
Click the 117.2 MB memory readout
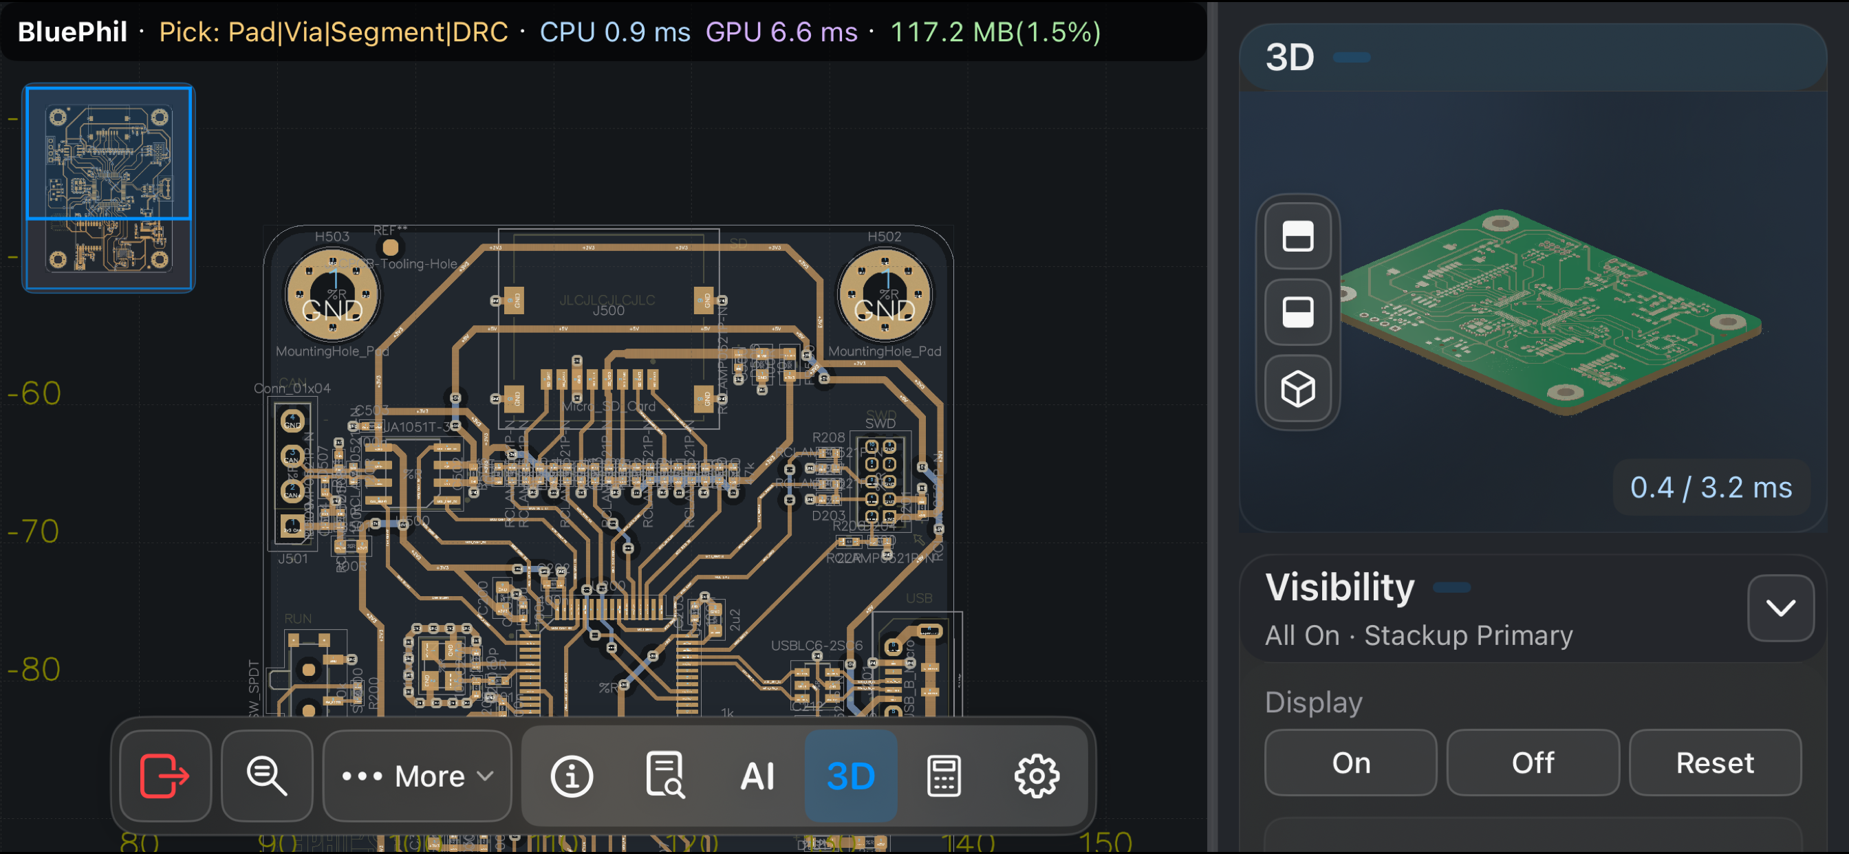[x=995, y=32]
